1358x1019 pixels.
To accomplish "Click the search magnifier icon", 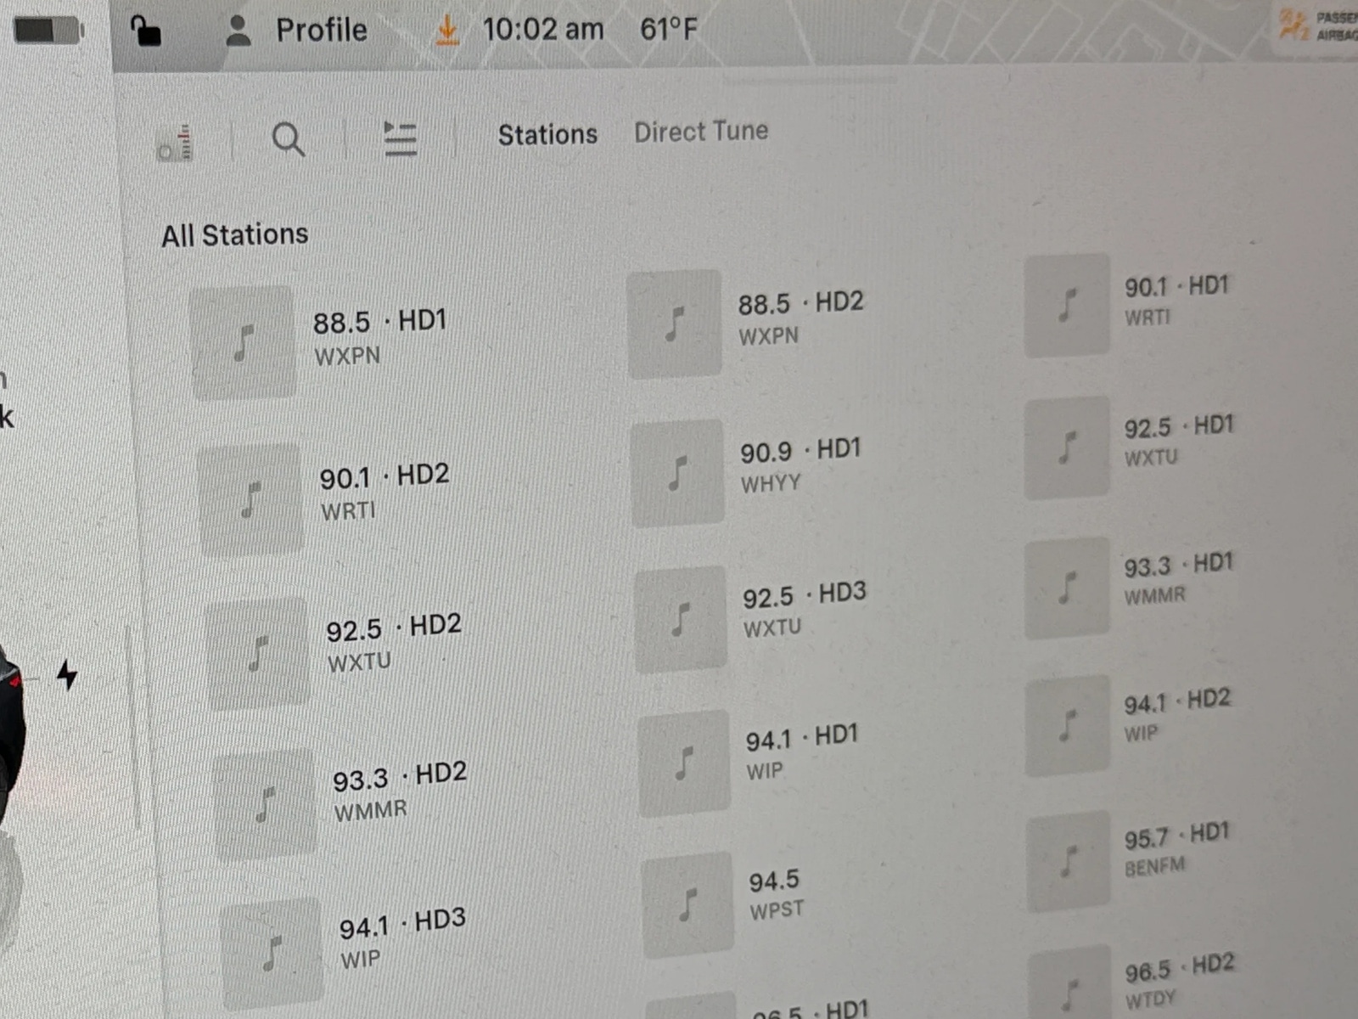I will (288, 139).
